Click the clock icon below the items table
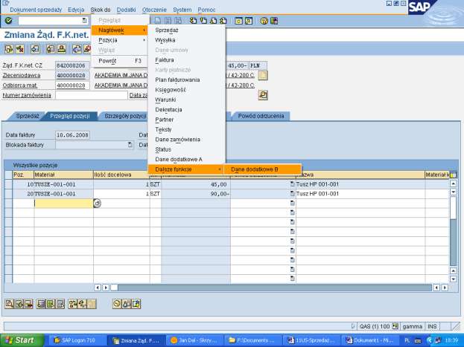This screenshot has width=464, height=347. coord(117,304)
